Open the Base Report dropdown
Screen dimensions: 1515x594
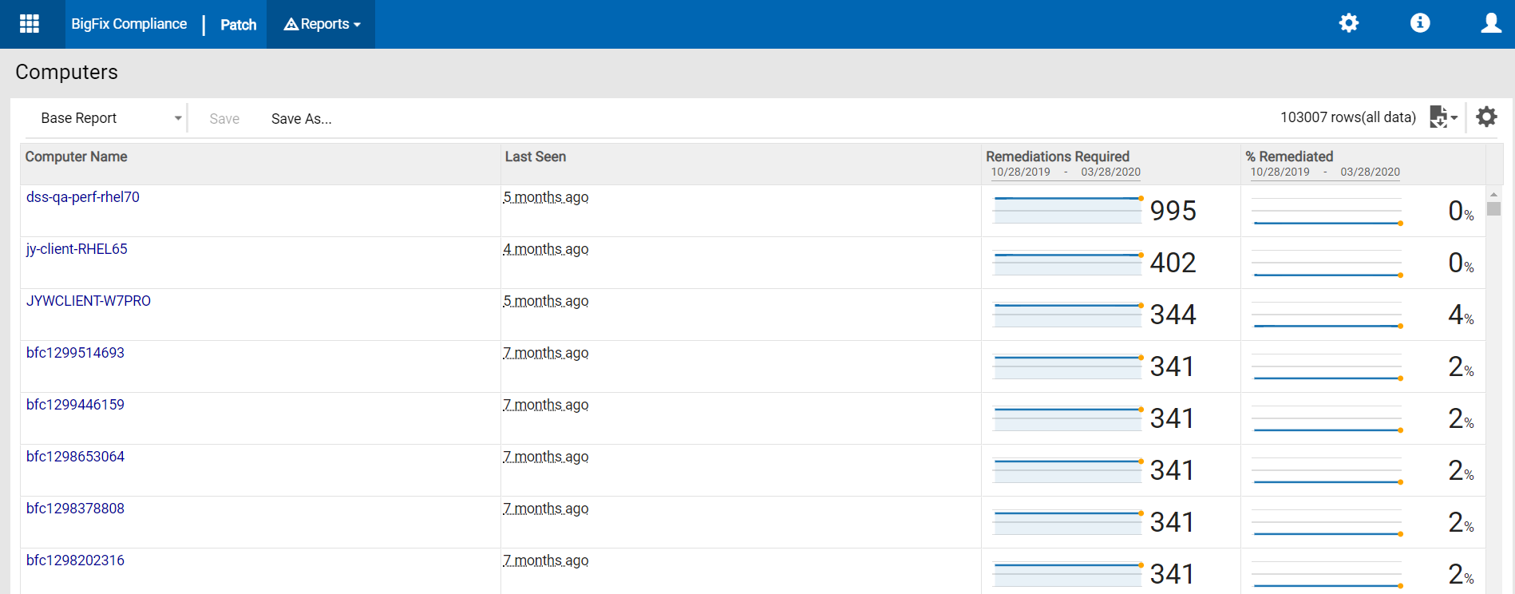point(110,118)
